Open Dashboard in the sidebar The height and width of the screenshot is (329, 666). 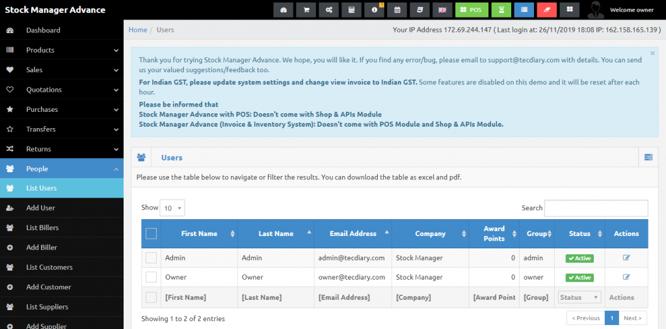click(x=62, y=30)
